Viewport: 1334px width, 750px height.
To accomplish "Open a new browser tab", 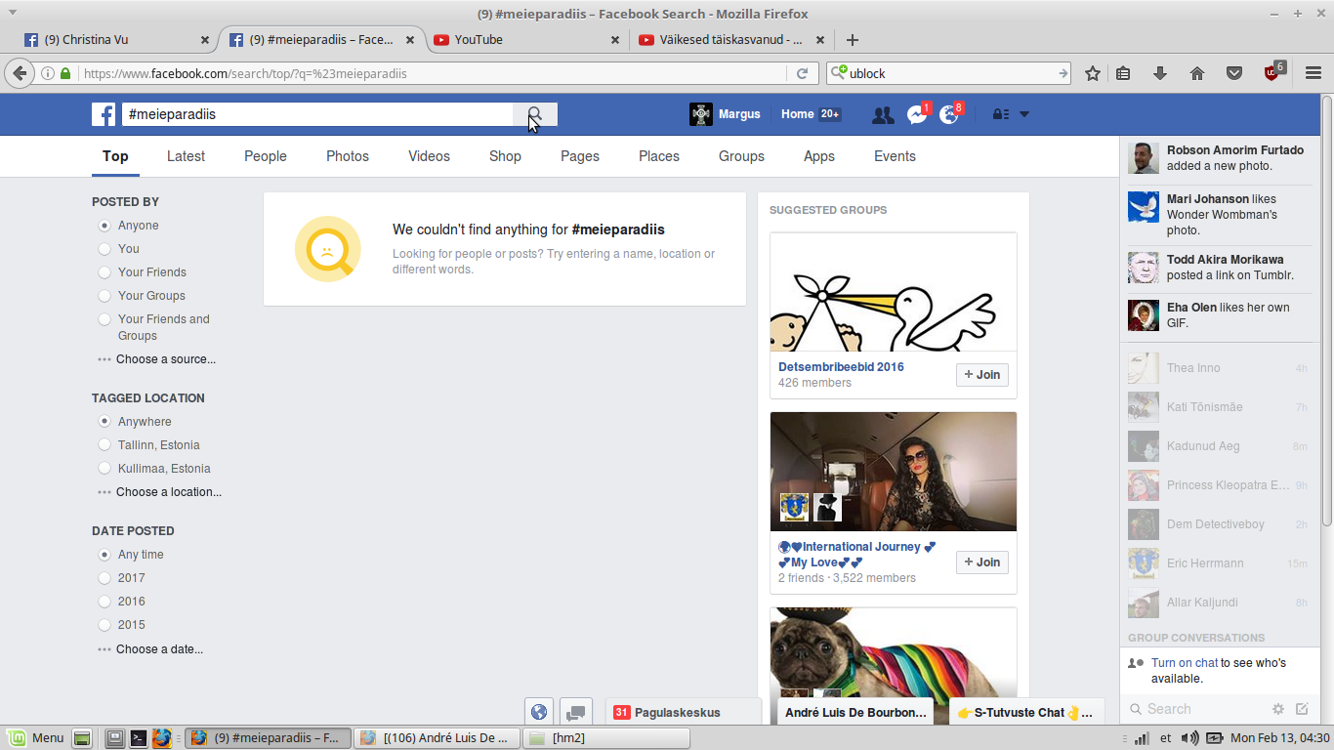I will (x=853, y=40).
